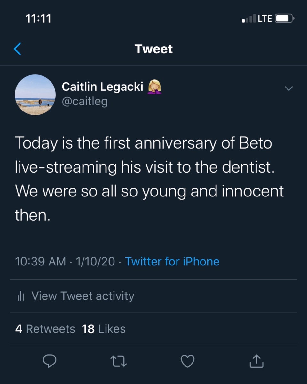
Task: Tap the retweet arrows icon
Action: coord(119,361)
